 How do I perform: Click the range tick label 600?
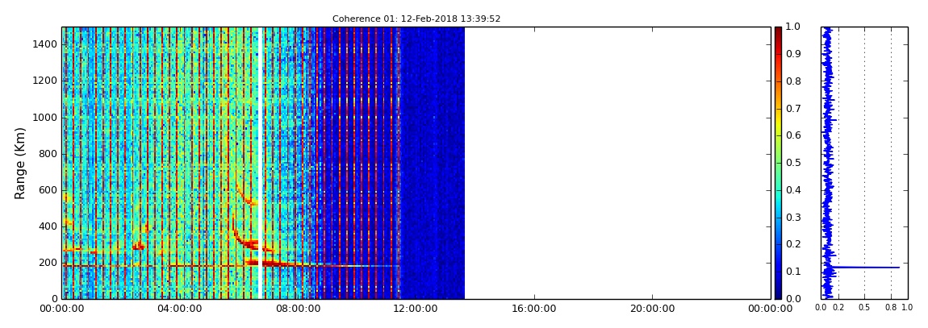[48, 189]
